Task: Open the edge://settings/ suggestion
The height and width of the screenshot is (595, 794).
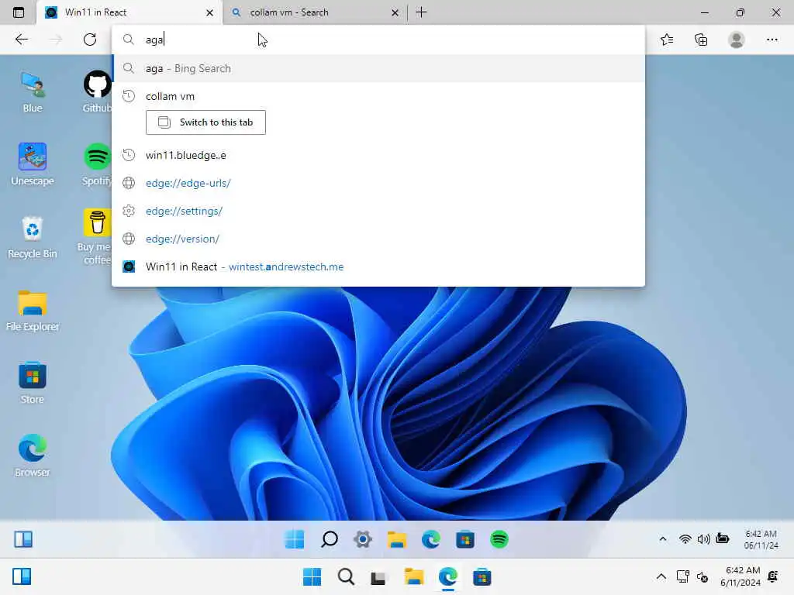Action: pyautogui.click(x=378, y=211)
